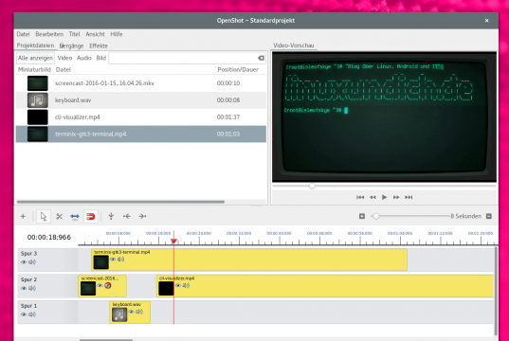Sort by Datei column header
This screenshot has width=509, height=341.
tap(135, 69)
